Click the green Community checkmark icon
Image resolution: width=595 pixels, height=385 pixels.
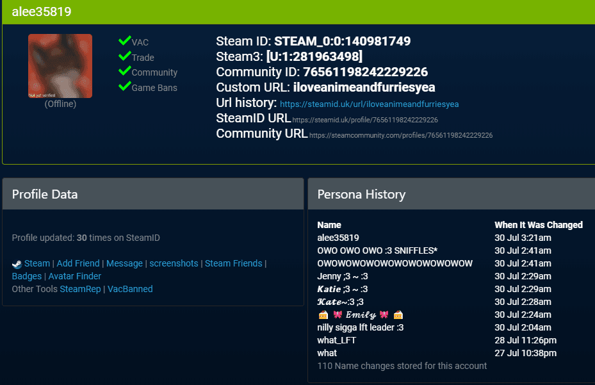pyautogui.click(x=124, y=71)
